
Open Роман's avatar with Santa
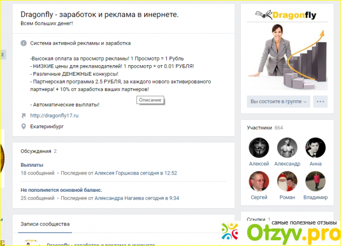(x=287, y=181)
